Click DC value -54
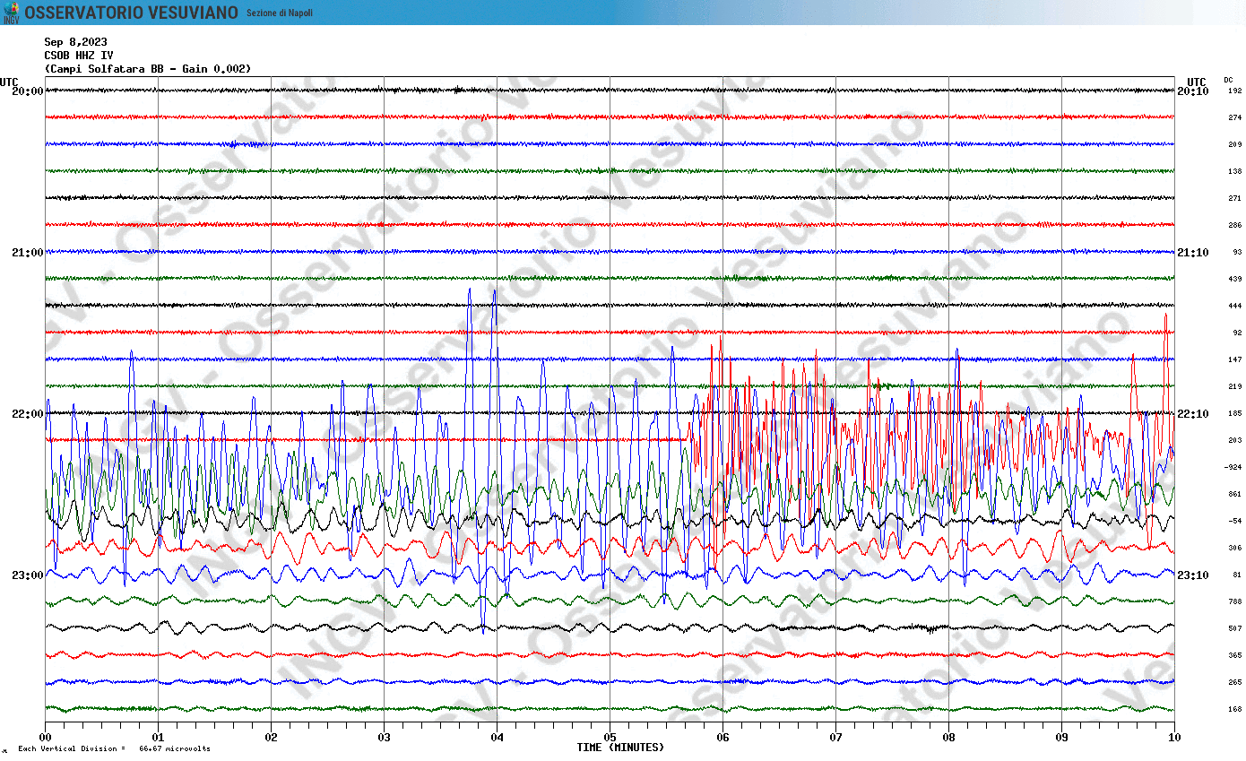Image resolution: width=1246 pixels, height=761 pixels. pyautogui.click(x=1235, y=521)
